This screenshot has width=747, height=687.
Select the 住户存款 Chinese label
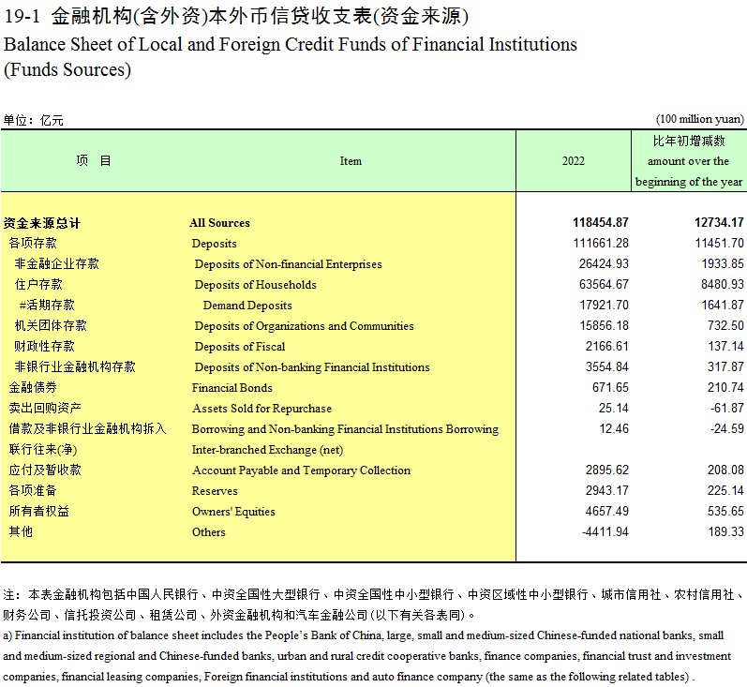click(38, 285)
